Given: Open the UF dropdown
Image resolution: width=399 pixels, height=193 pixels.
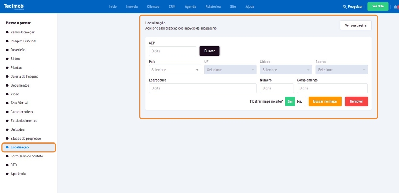Looking at the screenshot, I should (x=230, y=70).
